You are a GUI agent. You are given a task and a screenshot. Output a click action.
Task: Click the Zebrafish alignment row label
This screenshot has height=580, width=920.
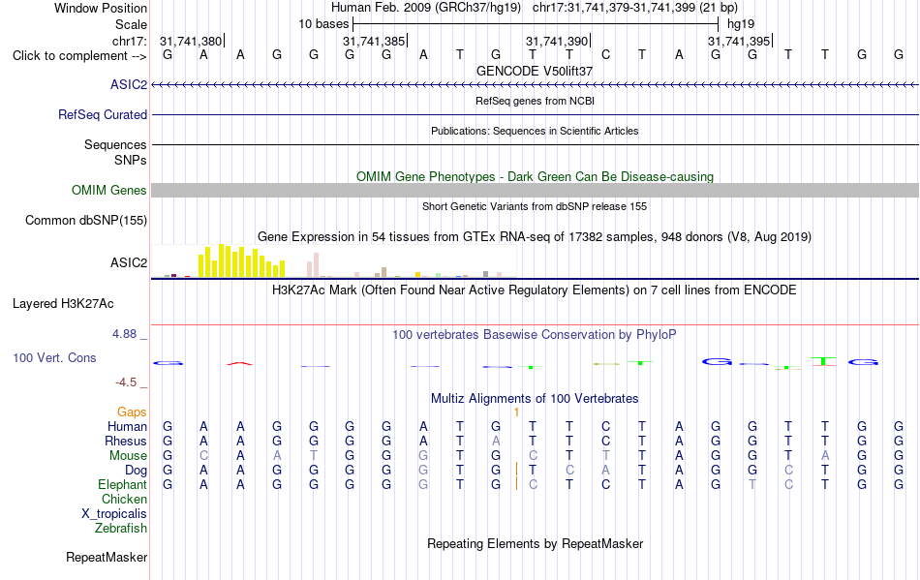tap(121, 529)
